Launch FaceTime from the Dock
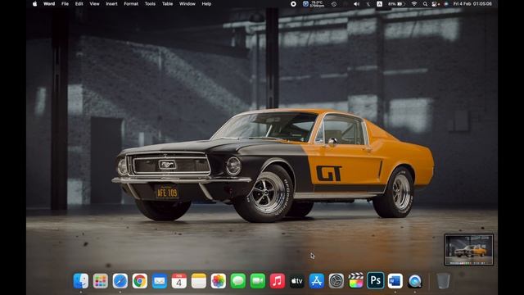Image resolution: width=524 pixels, height=295 pixels. 258,281
